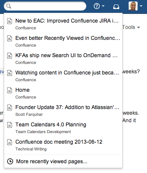147x173 pixels.
Task: Click blog icon beside Even better Recently Viewed
Action: coord(10,38)
